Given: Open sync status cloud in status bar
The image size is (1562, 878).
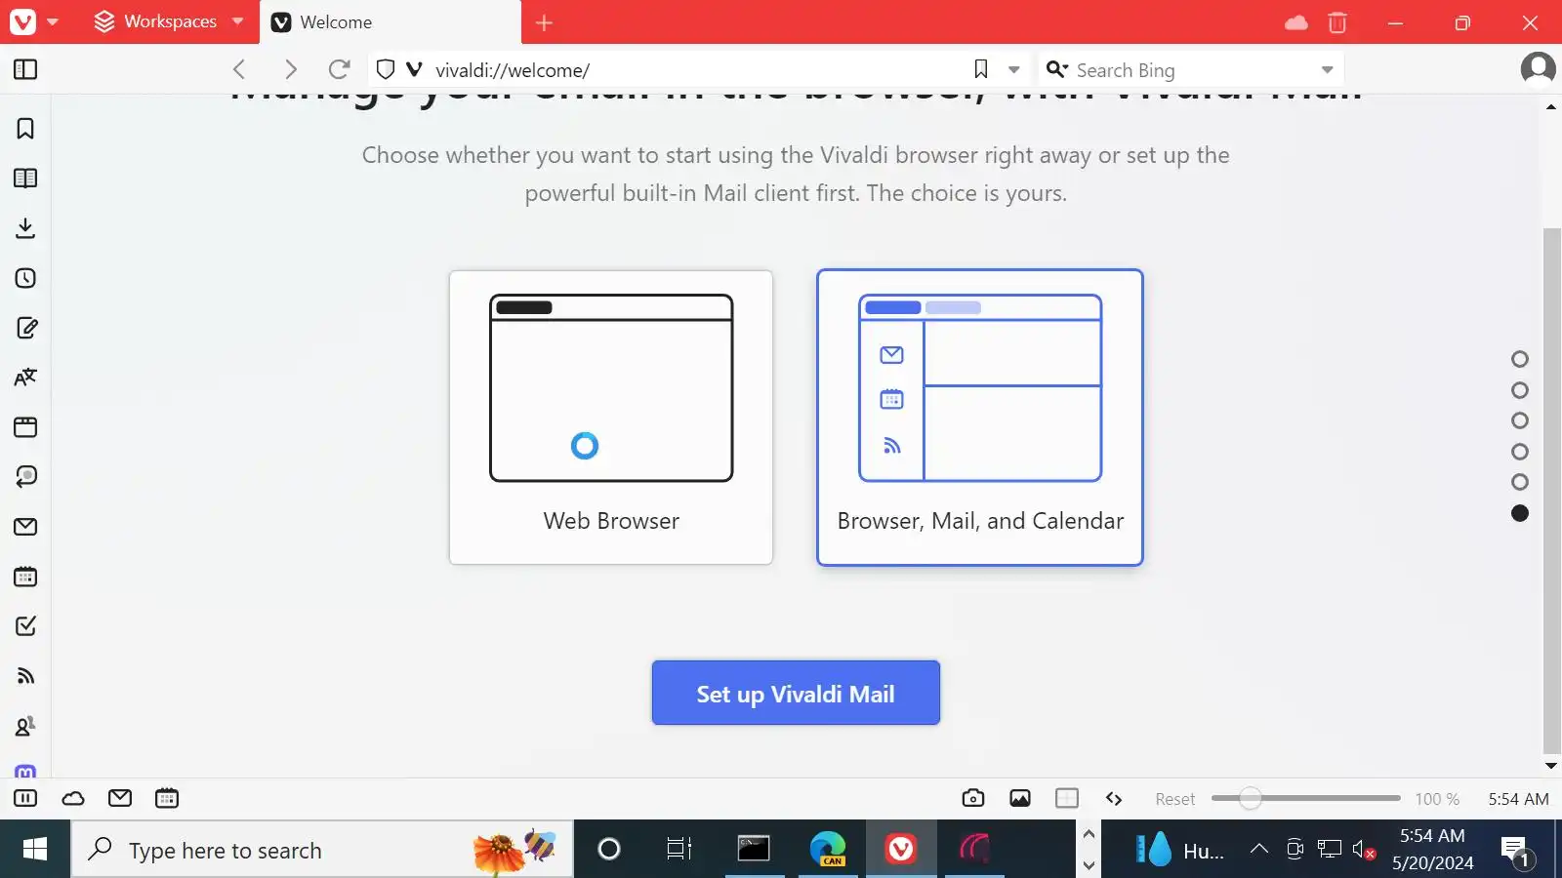Looking at the screenshot, I should 73,799.
